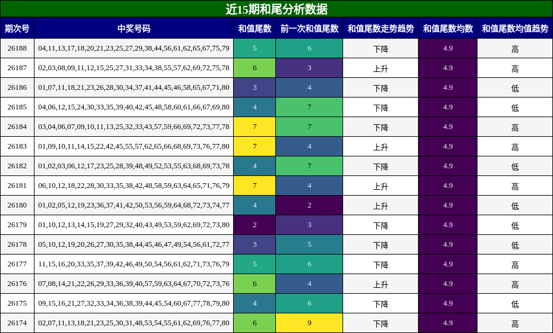Screen dimensions: 553x333
Task: Click average 4.9 in row 26181
Action: 448,186
